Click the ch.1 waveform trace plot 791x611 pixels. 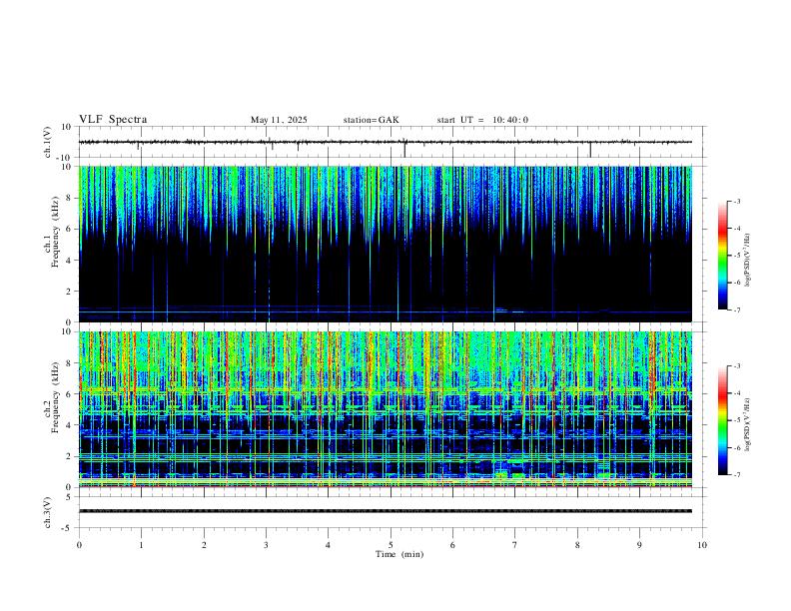click(392, 142)
